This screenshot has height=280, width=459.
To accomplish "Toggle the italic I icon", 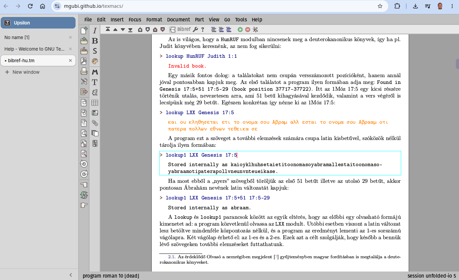I will pos(95,31).
